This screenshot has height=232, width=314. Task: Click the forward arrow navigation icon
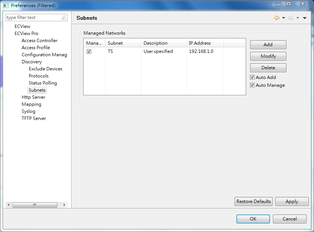tap(291, 18)
